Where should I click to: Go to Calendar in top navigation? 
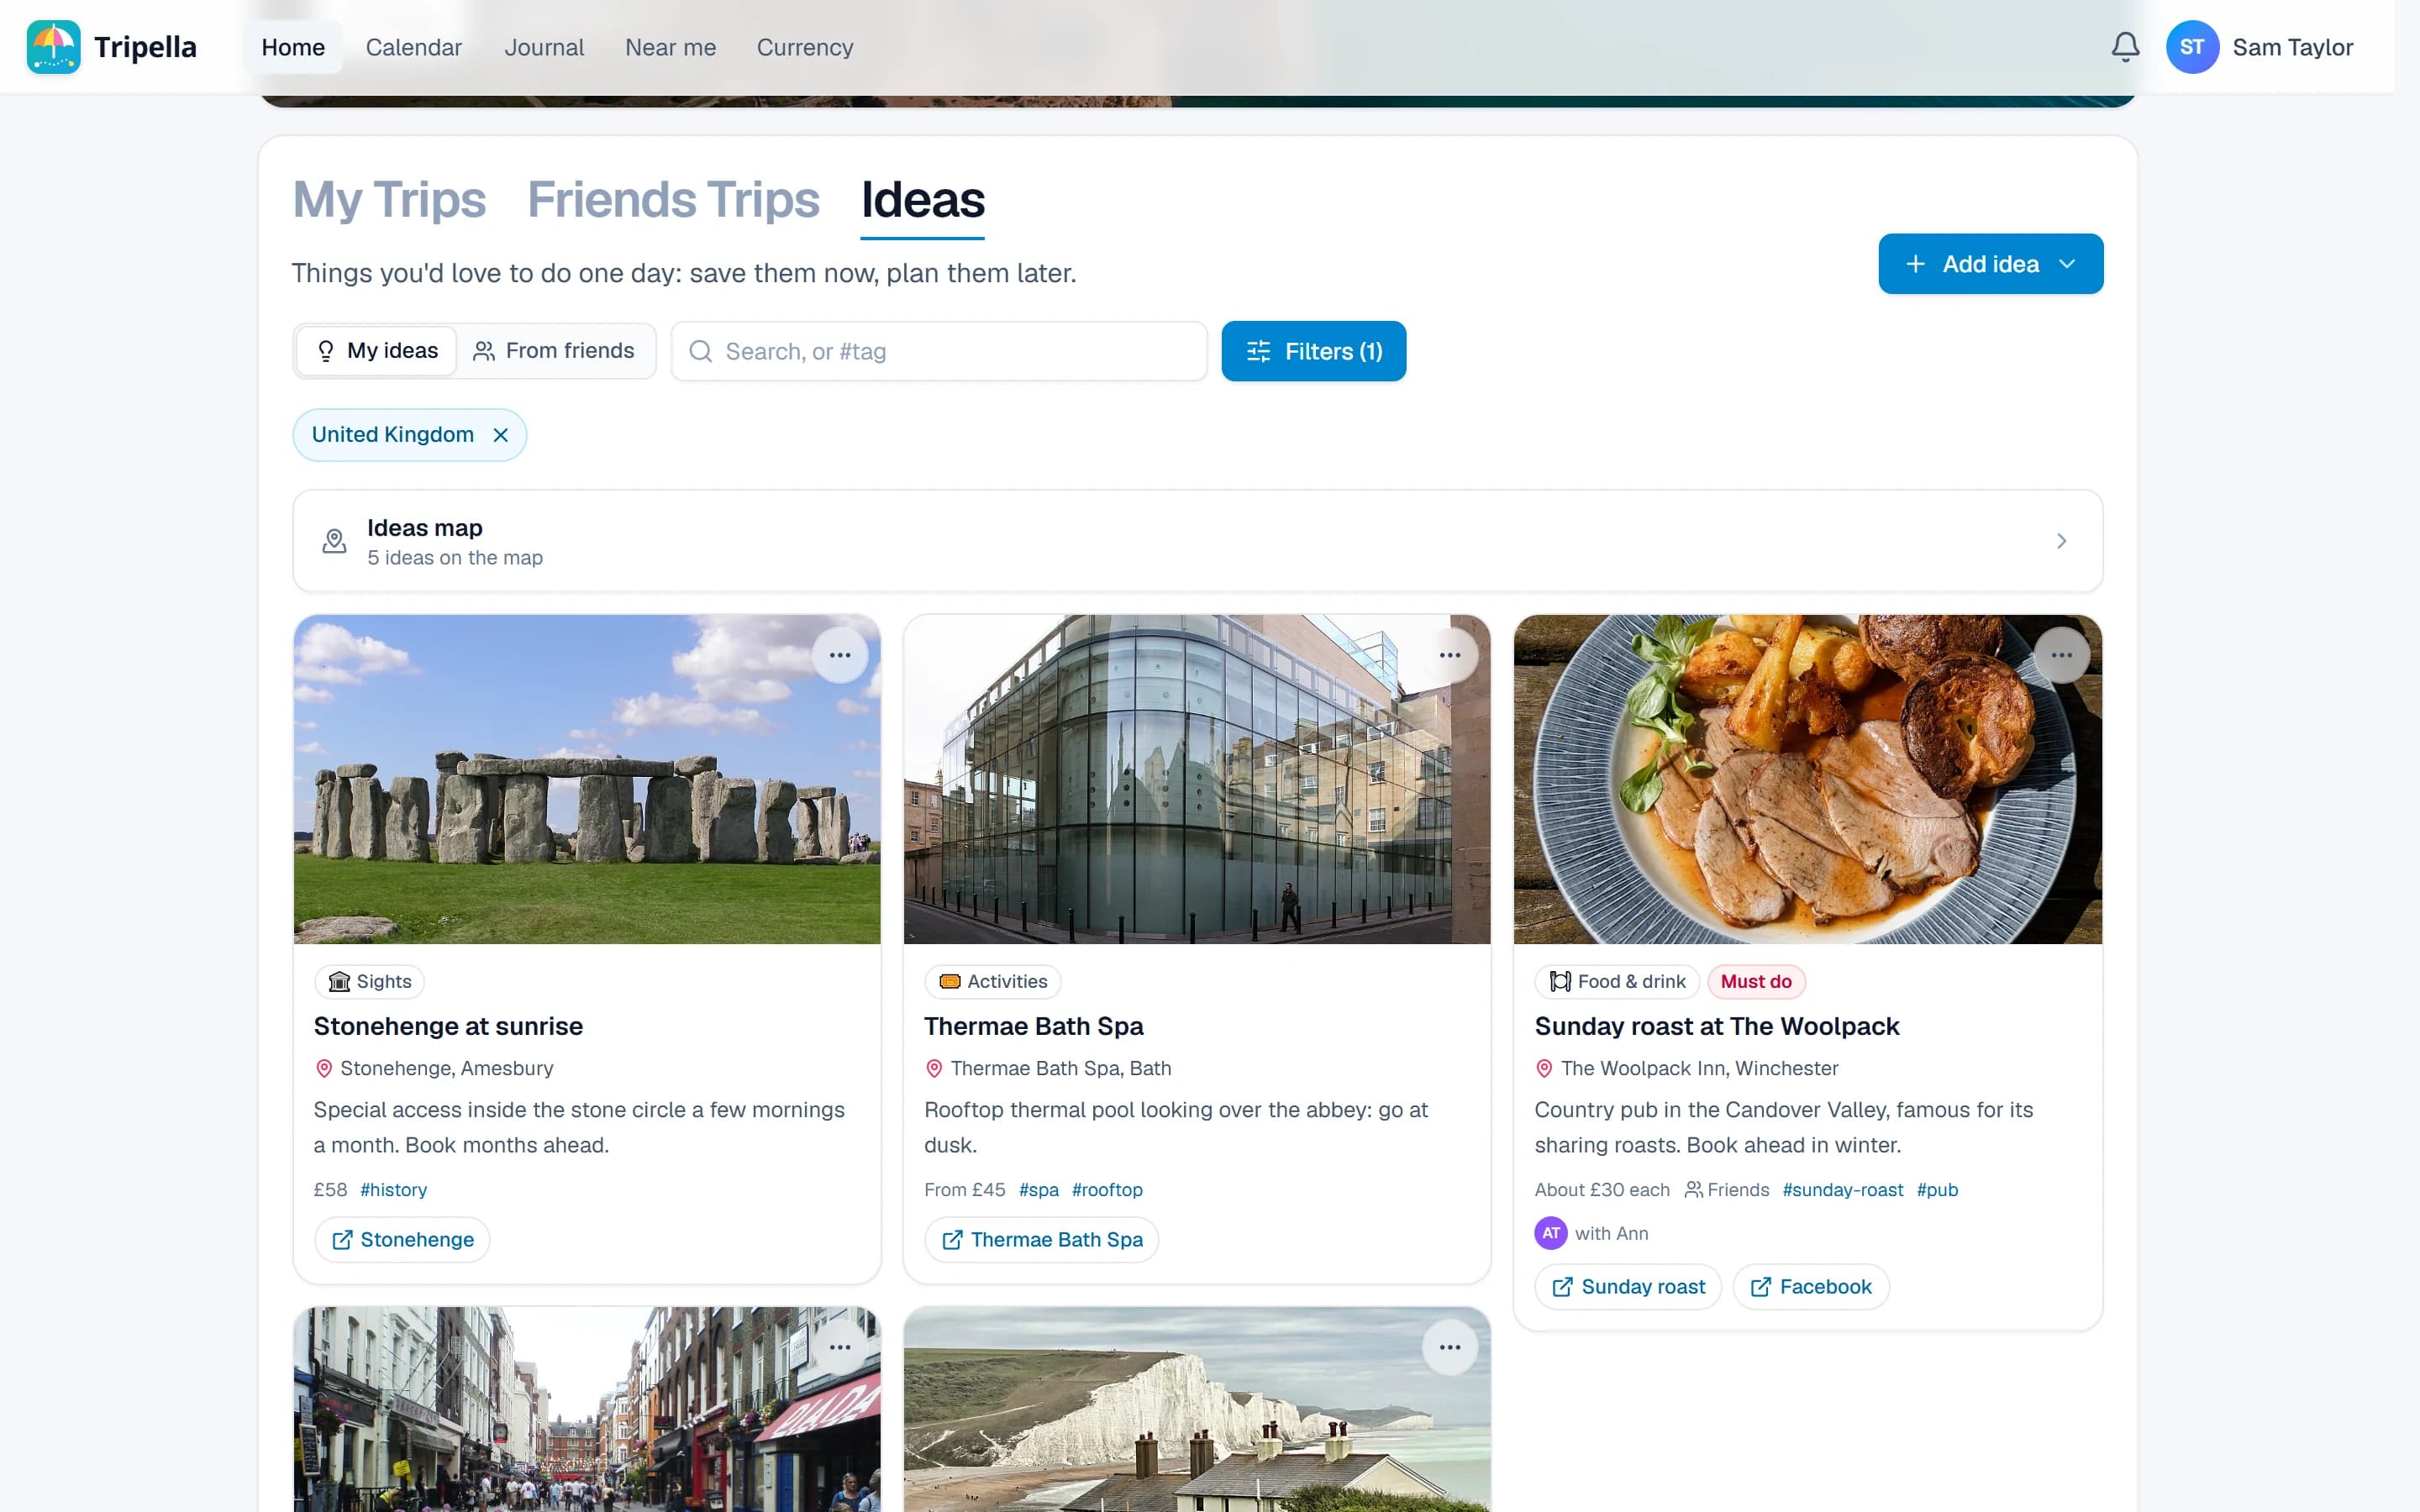point(413,47)
